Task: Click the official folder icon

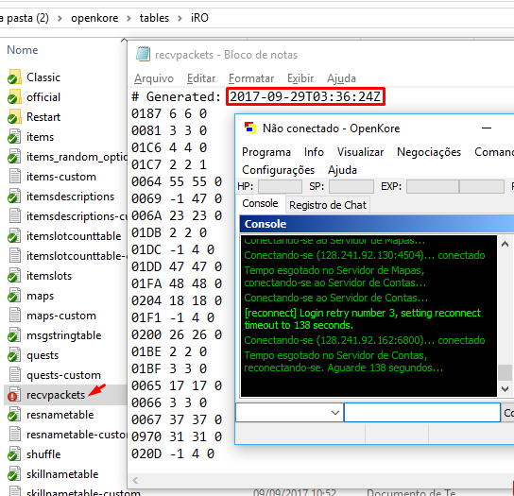Action: tap(14, 97)
